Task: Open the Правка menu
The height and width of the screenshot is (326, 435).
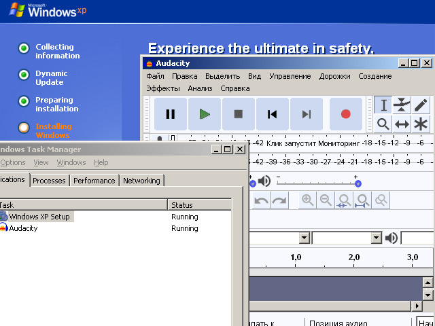Action: [184, 76]
